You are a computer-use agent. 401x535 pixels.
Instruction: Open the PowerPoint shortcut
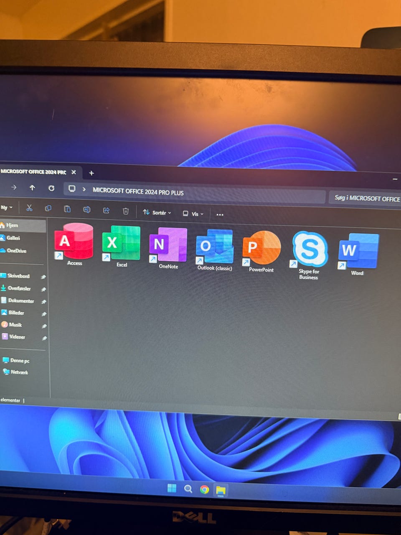point(261,251)
